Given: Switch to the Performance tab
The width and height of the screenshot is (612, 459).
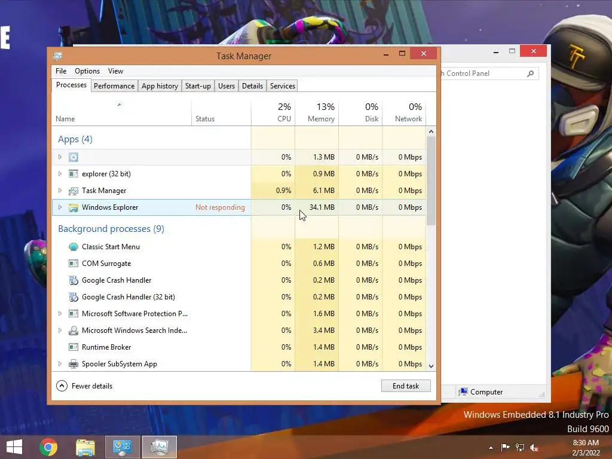Looking at the screenshot, I should pyautogui.click(x=114, y=86).
